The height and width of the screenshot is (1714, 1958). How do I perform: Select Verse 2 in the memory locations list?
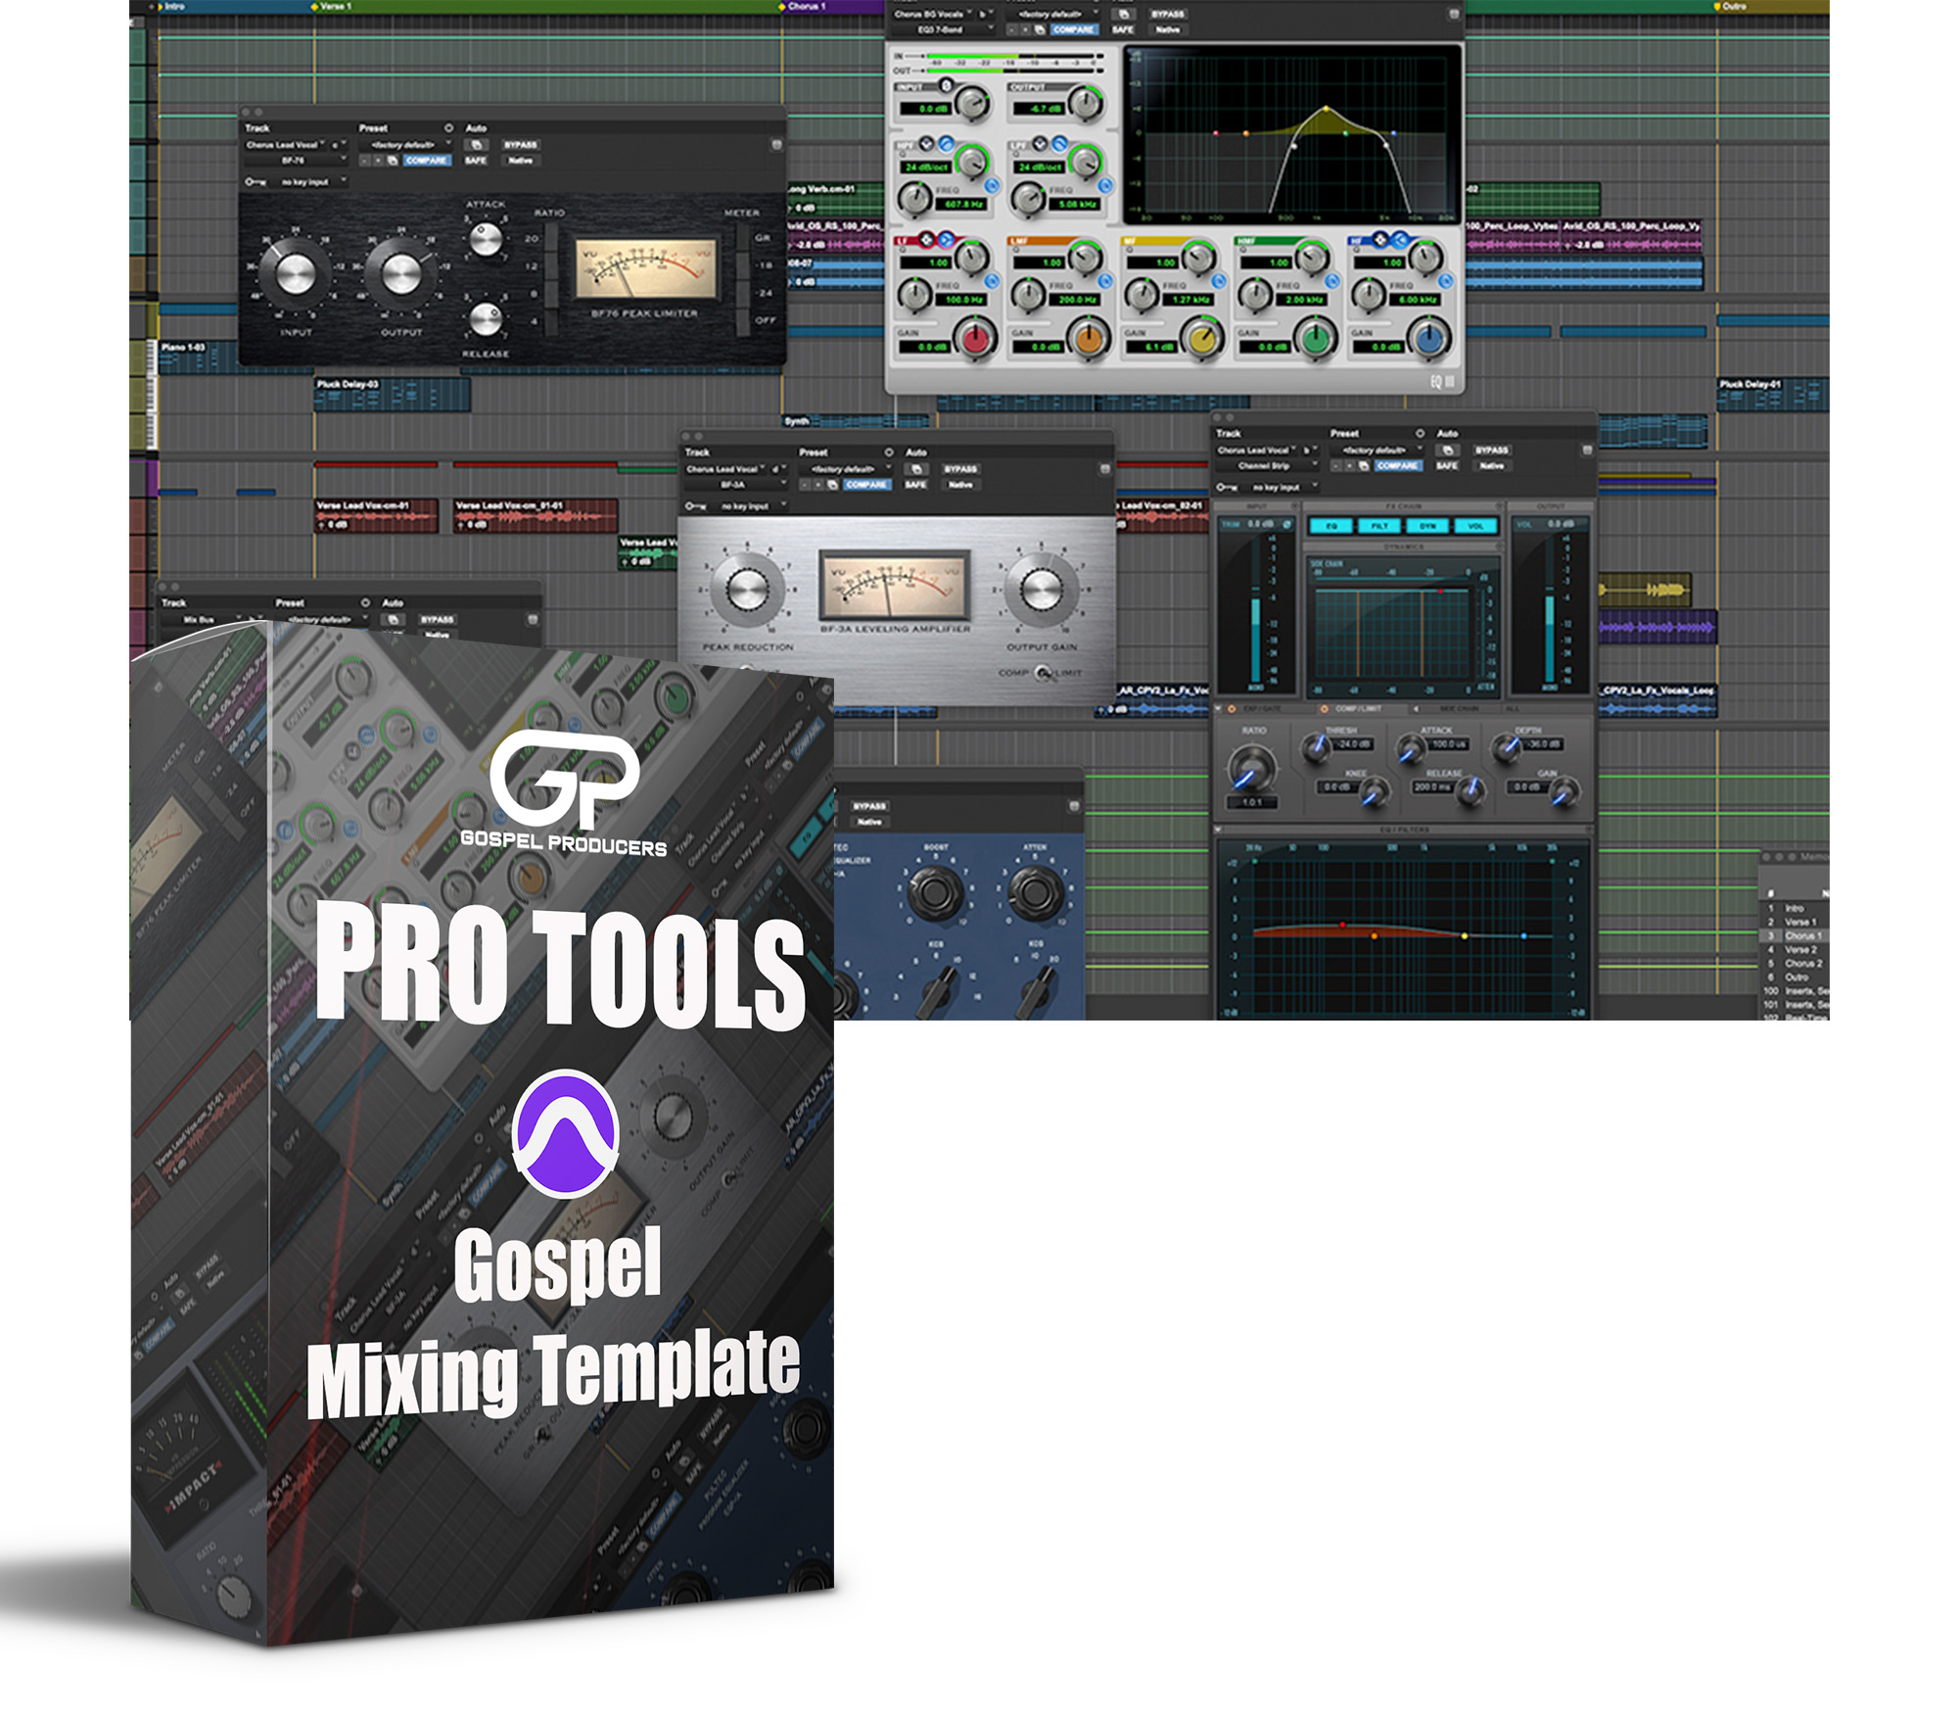(1799, 950)
